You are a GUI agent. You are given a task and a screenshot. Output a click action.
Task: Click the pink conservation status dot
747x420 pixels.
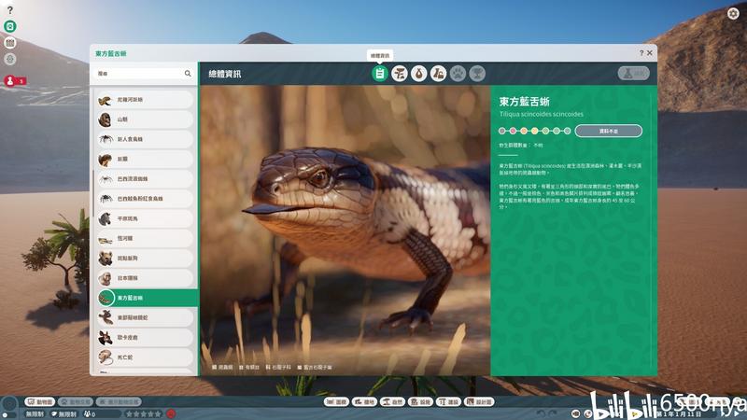(513, 131)
